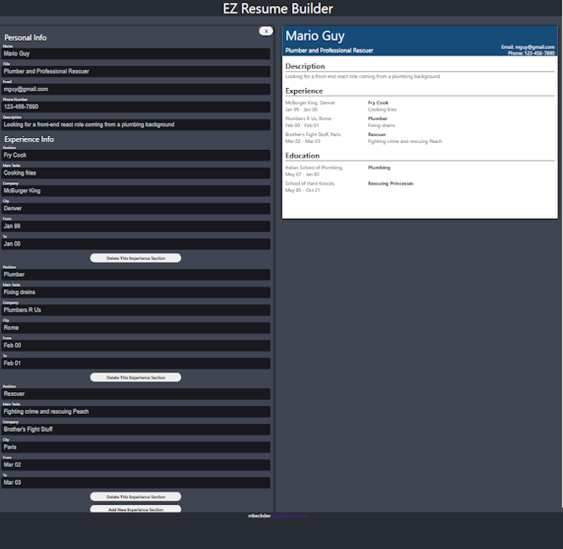Click the Company field McBurger King

(136, 191)
